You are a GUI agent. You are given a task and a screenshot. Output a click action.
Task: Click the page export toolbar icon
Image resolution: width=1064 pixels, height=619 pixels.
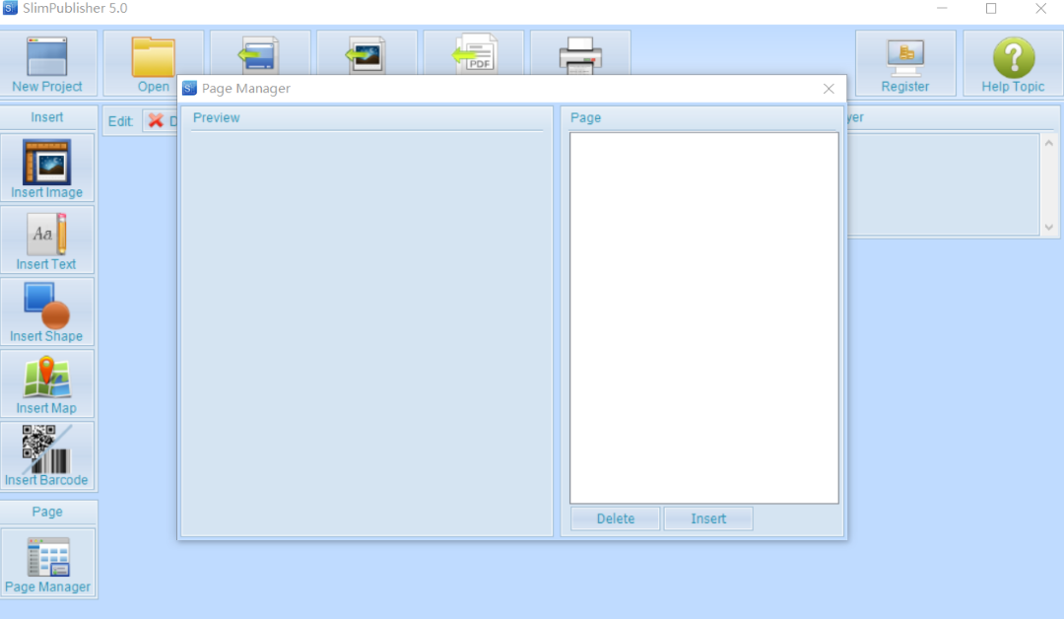pos(260,53)
